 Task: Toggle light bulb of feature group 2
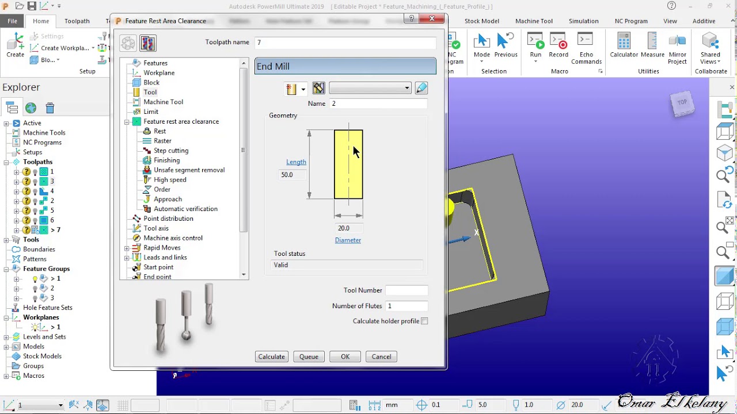tap(35, 289)
